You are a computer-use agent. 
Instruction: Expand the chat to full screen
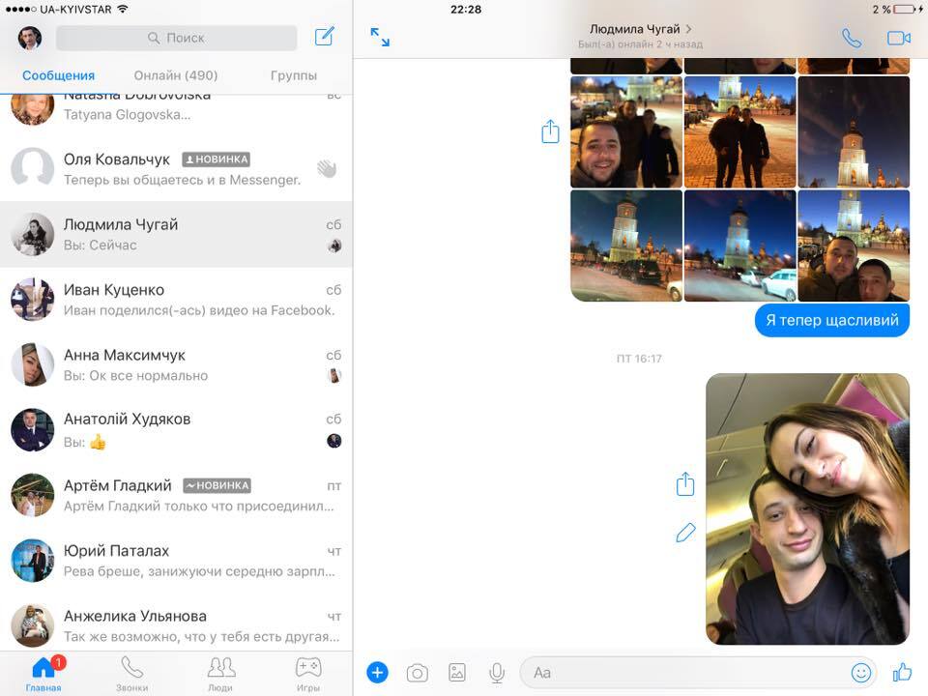click(380, 38)
